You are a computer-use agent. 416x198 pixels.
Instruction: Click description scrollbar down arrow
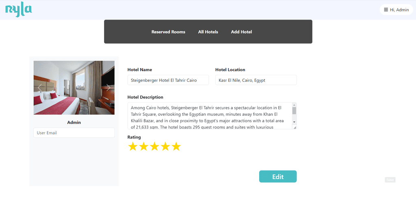[294, 121]
